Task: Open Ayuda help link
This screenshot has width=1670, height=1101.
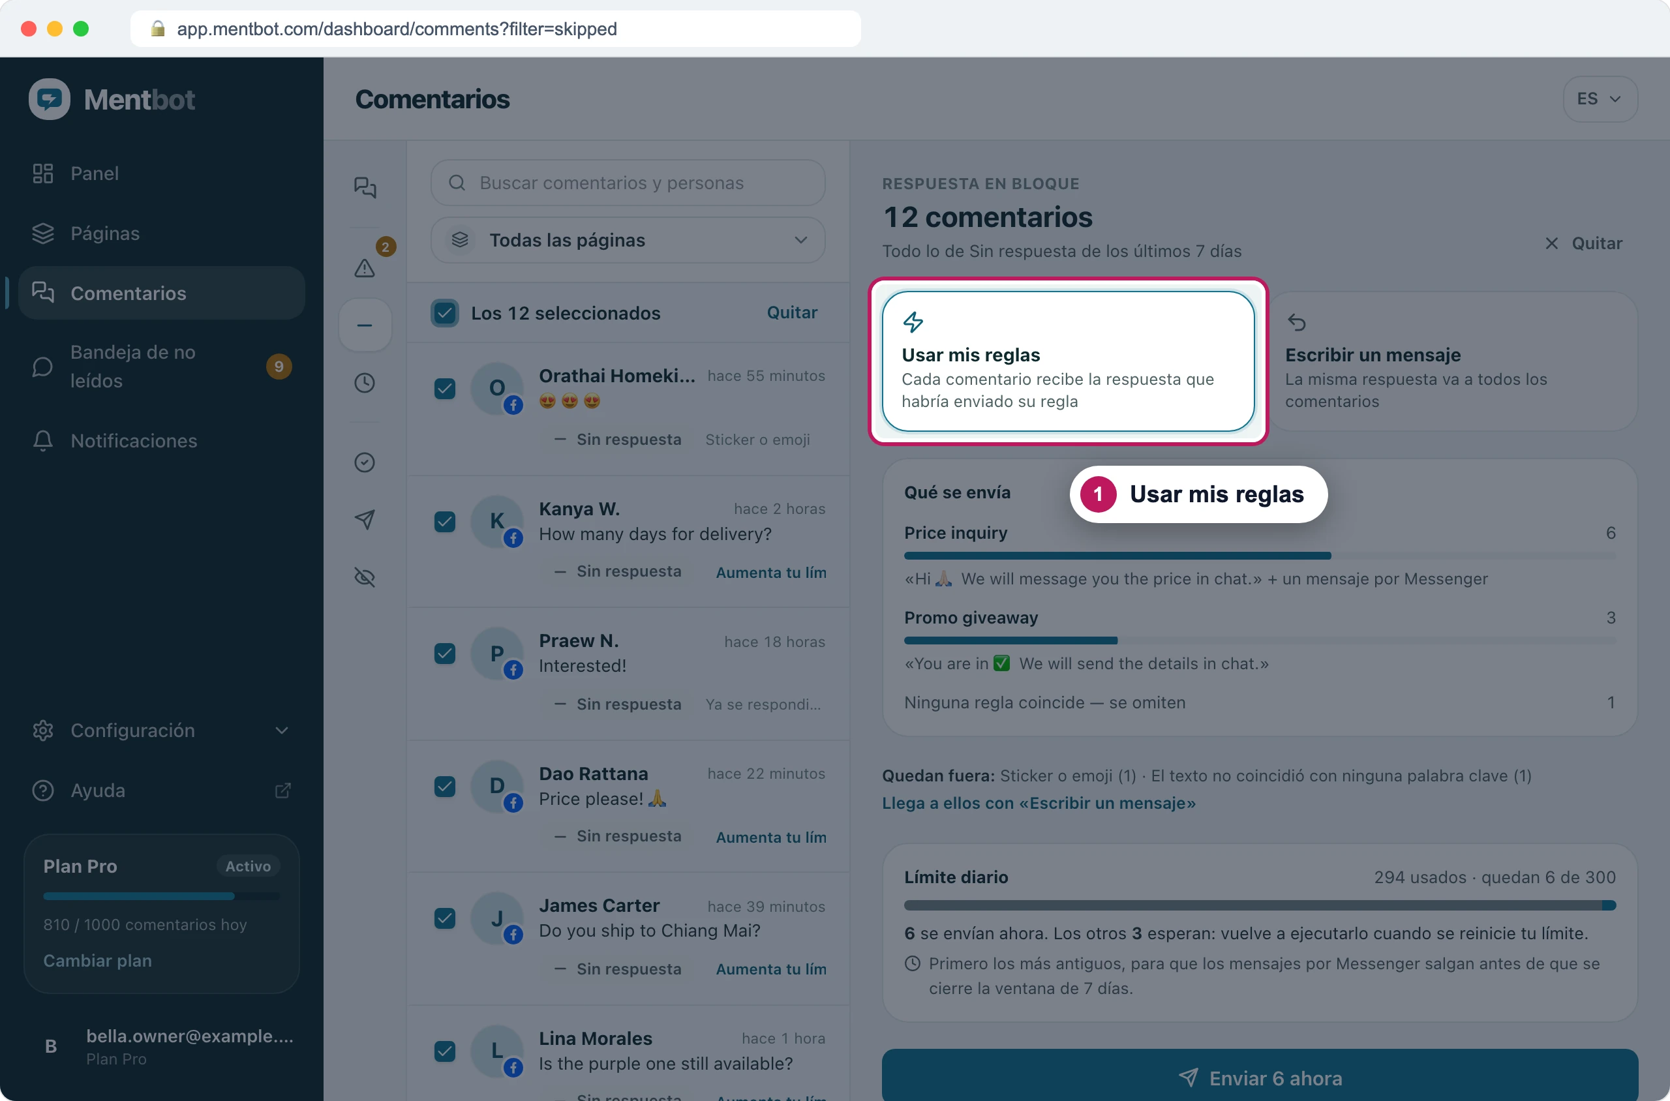Action: tap(162, 790)
